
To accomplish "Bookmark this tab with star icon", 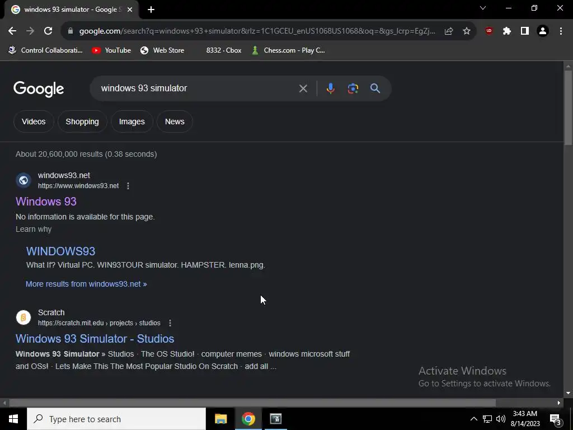I will (x=467, y=31).
